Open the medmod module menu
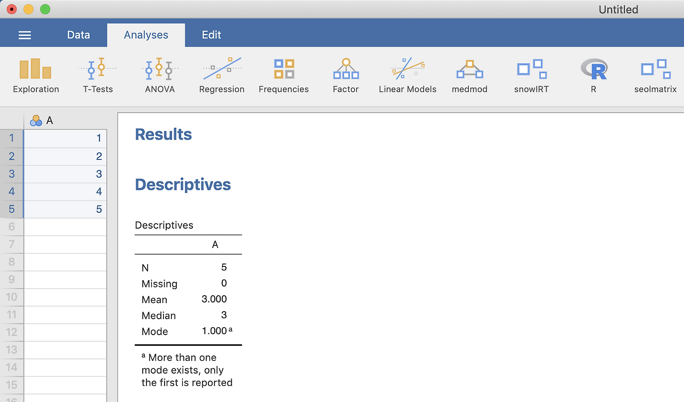 coord(470,75)
